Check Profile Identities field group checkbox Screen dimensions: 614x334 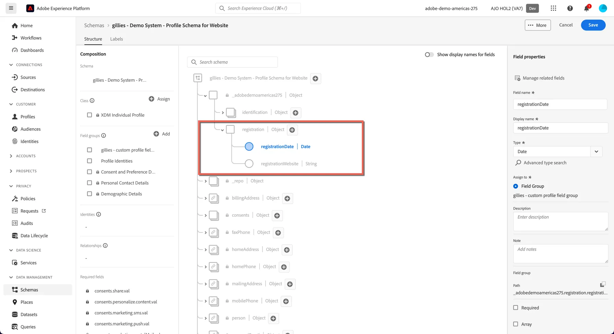click(89, 161)
